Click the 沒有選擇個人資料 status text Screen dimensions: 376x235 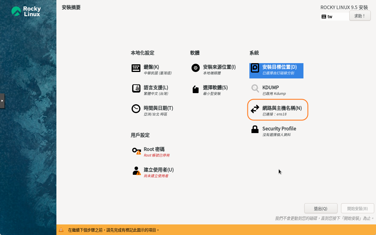click(276, 135)
